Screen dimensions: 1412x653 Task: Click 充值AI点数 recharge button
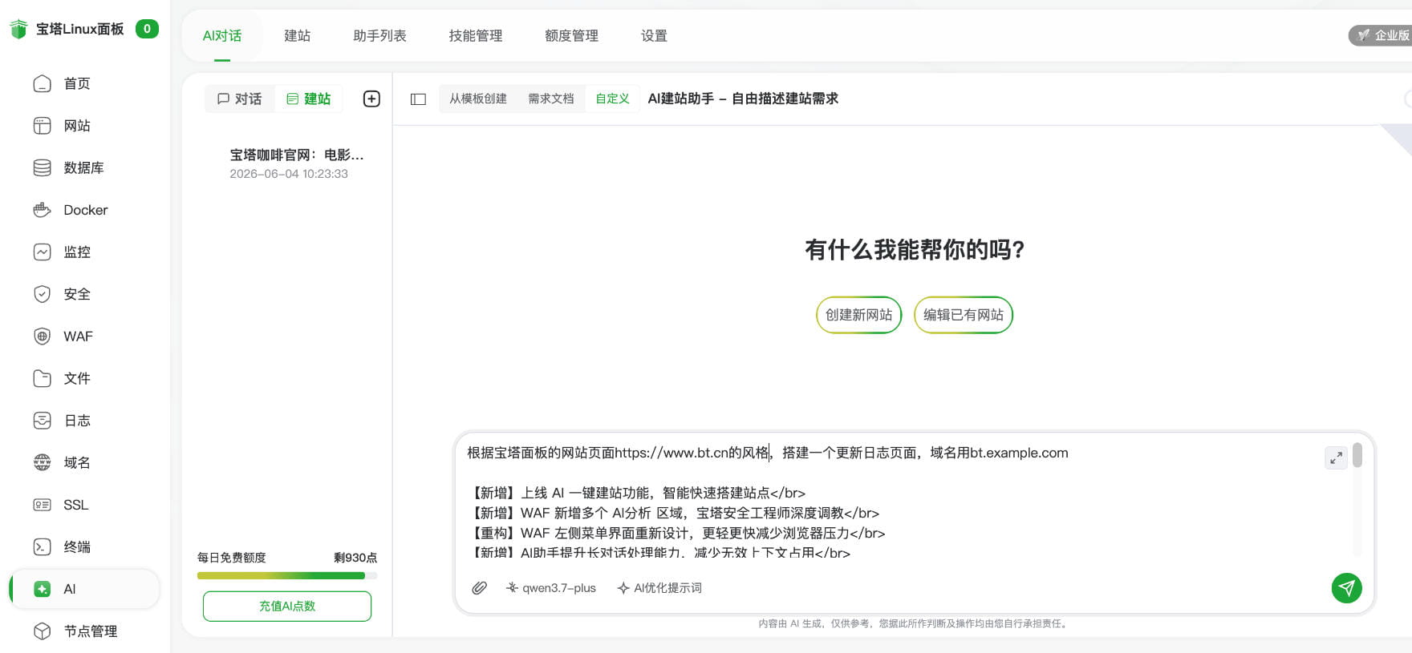(287, 607)
